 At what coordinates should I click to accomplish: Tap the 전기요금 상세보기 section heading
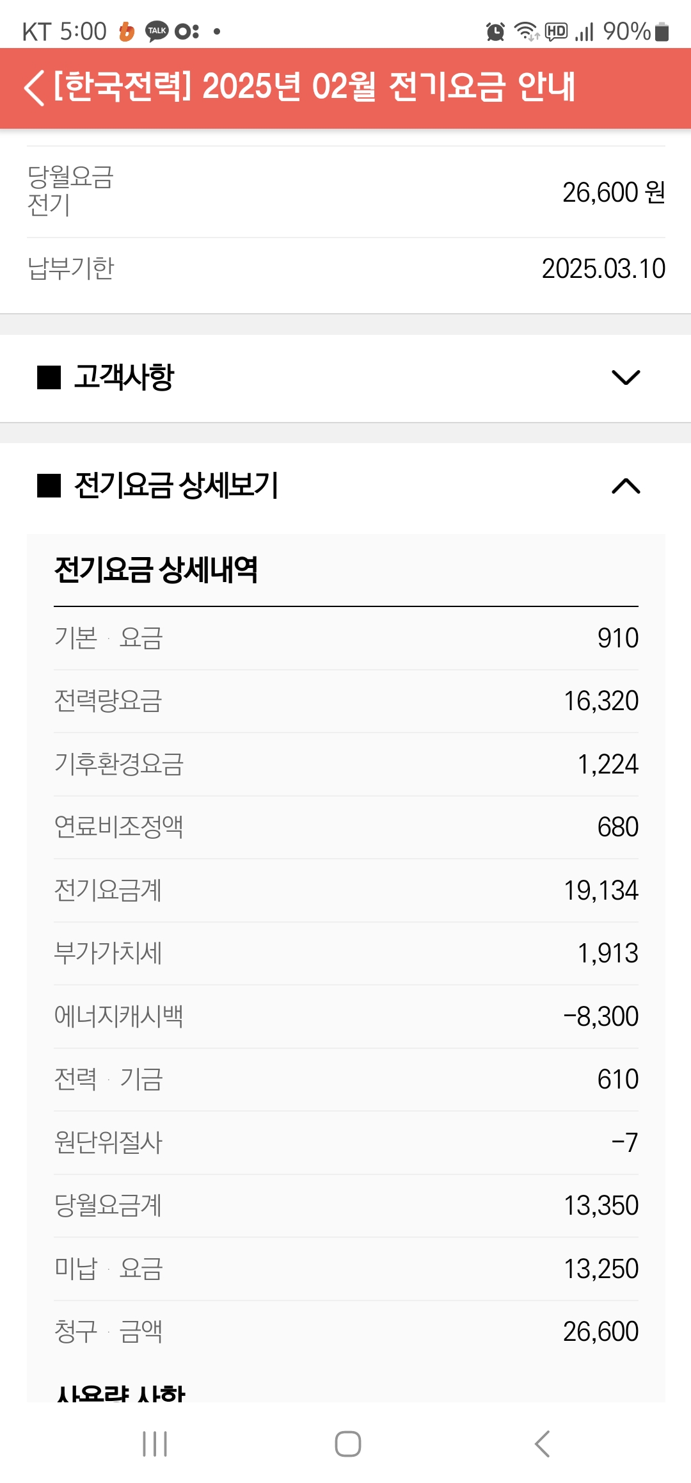coord(176,485)
